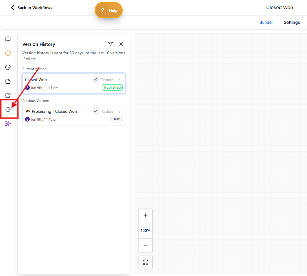Open the orange error alert icon
Viewport: 307px width, 276px height.
point(8,53)
